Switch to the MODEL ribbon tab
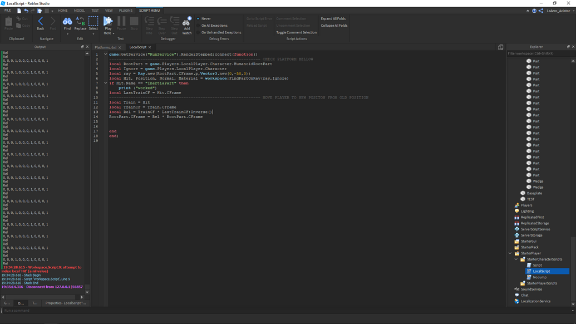This screenshot has height=324, width=576. pyautogui.click(x=80, y=10)
